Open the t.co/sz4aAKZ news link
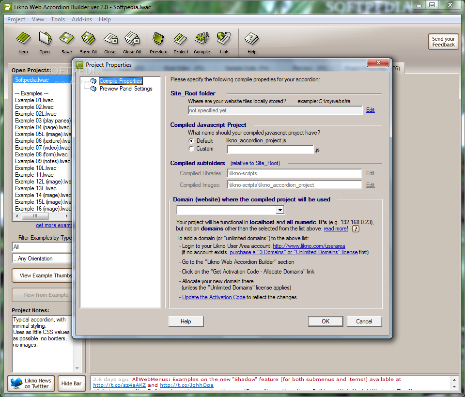 119,385
